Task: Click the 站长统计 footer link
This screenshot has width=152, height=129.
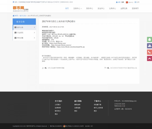Action: click(88, 126)
